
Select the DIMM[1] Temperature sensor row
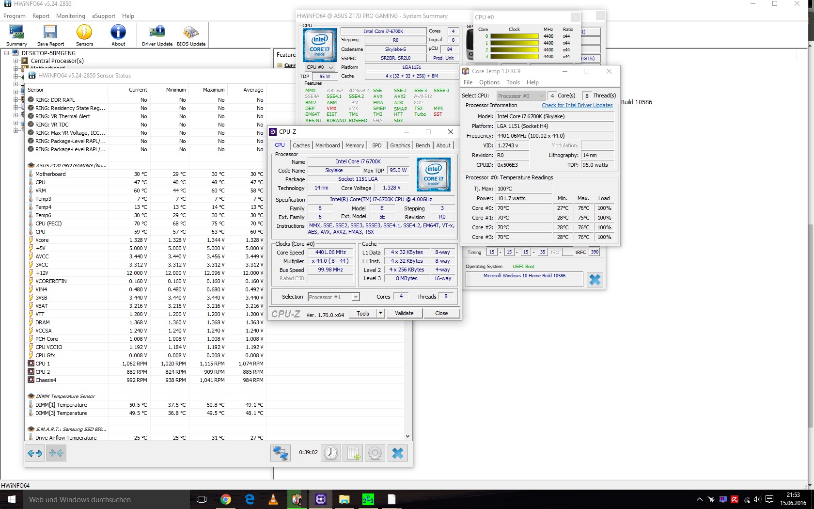[146, 405]
